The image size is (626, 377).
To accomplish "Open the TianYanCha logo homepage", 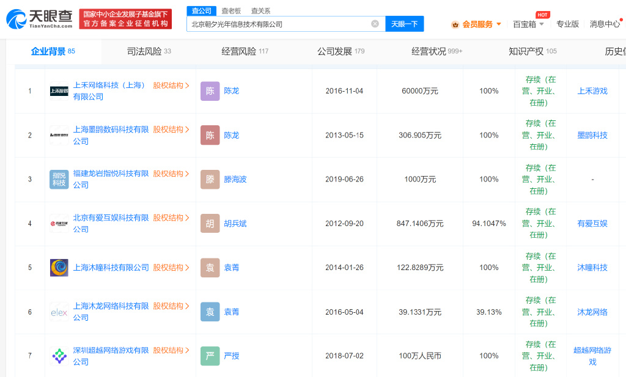I will [x=40, y=19].
